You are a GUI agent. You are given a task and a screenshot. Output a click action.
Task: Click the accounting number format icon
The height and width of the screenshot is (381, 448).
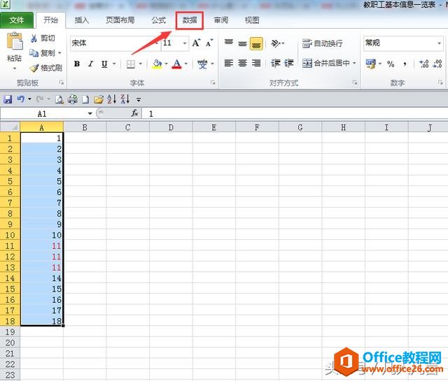click(x=371, y=64)
